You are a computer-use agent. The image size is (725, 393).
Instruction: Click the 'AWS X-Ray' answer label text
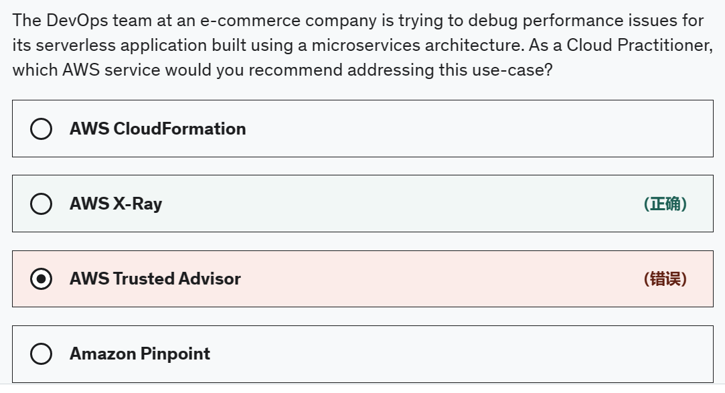[116, 204]
